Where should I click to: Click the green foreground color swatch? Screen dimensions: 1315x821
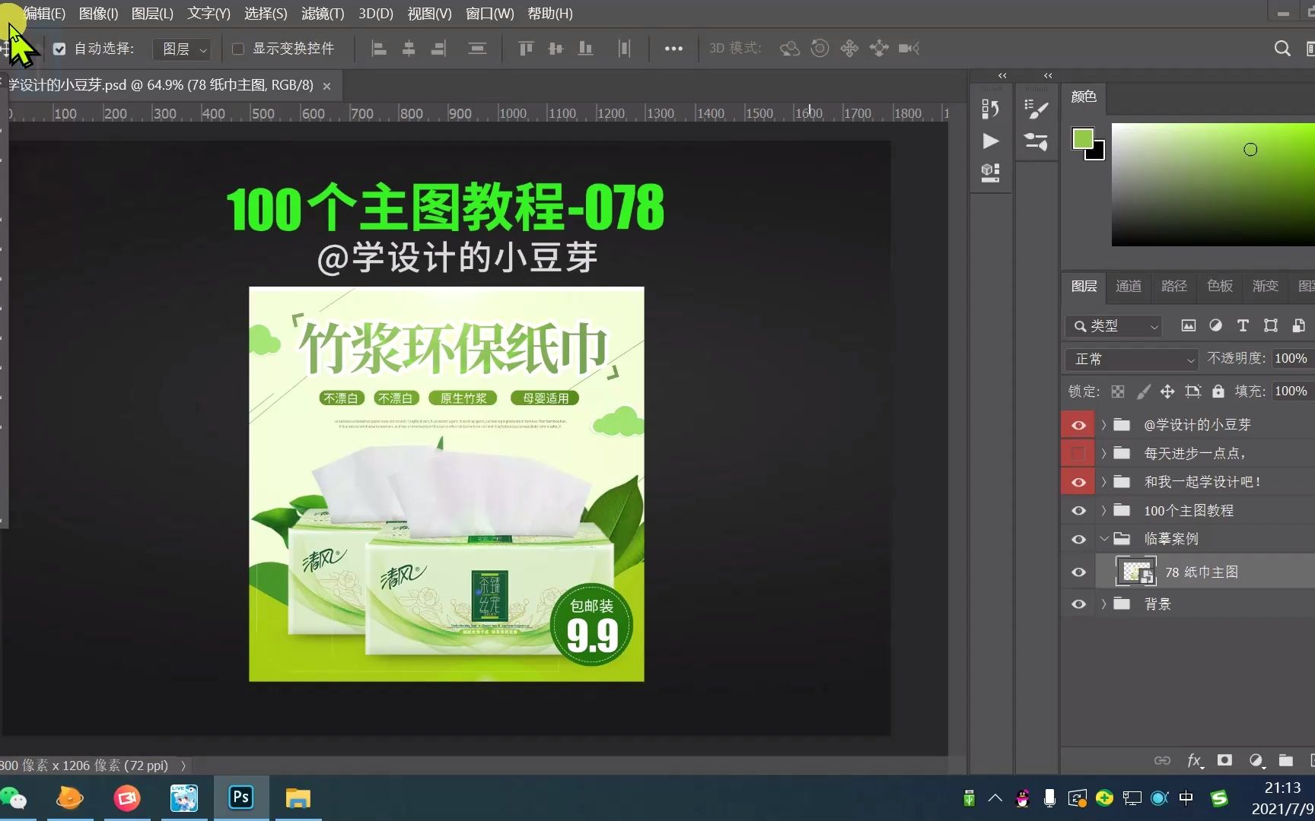pyautogui.click(x=1082, y=138)
